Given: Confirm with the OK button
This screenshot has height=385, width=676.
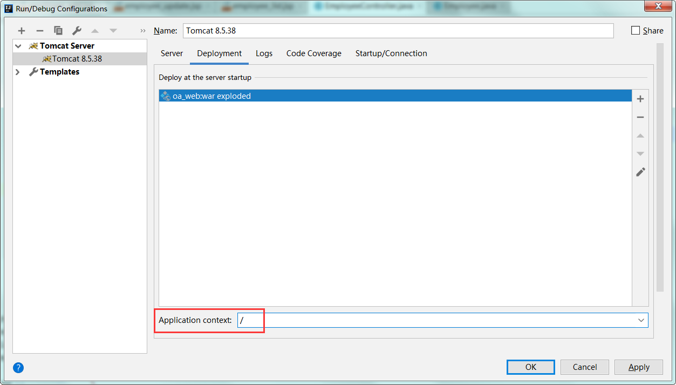Looking at the screenshot, I should [x=531, y=367].
